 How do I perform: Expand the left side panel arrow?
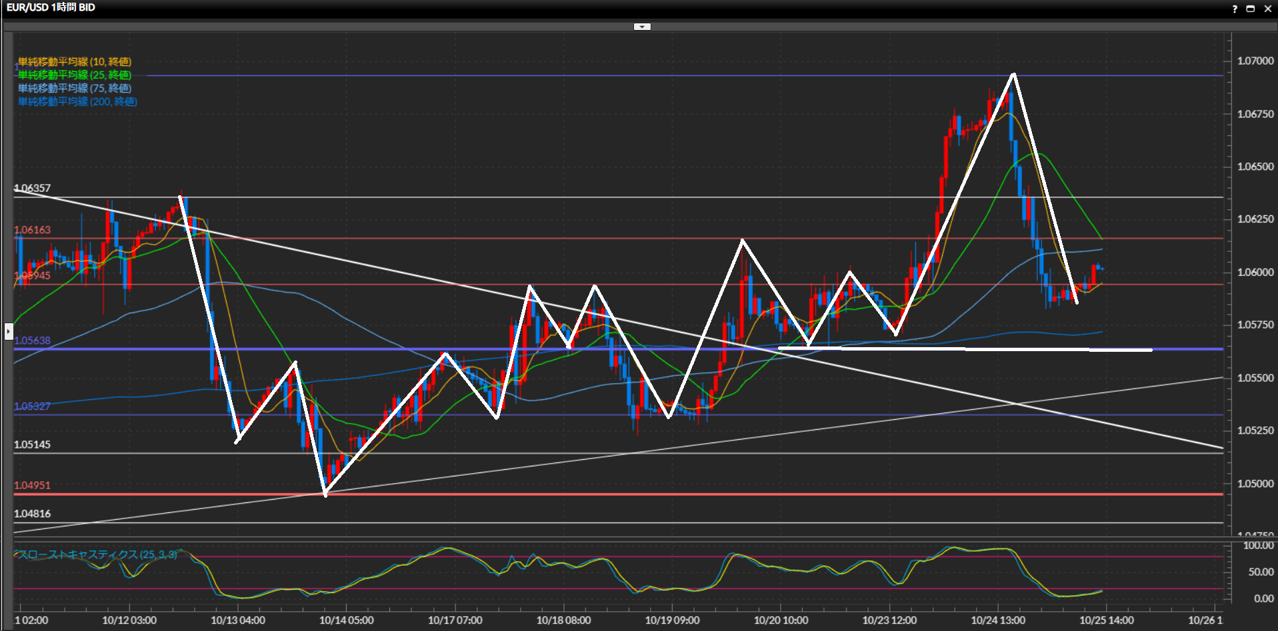pyautogui.click(x=9, y=330)
